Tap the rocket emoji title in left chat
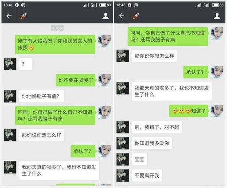 coord(23,16)
